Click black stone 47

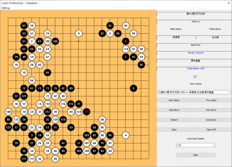click(x=63, y=143)
